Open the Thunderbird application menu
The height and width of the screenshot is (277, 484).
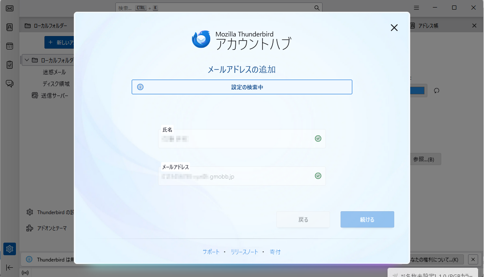(416, 7)
